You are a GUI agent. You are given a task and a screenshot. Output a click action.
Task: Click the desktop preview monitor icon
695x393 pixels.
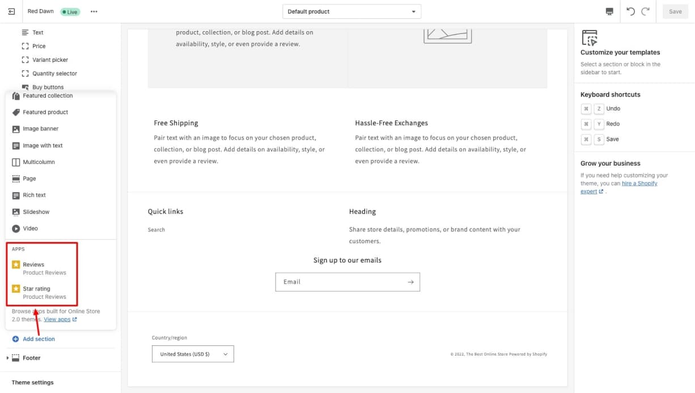point(609,11)
